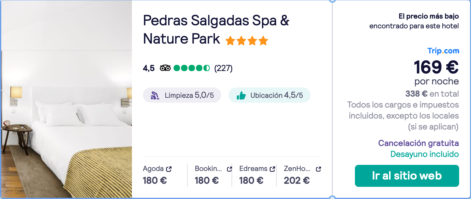Click the Agoda external link icon

coord(169,169)
